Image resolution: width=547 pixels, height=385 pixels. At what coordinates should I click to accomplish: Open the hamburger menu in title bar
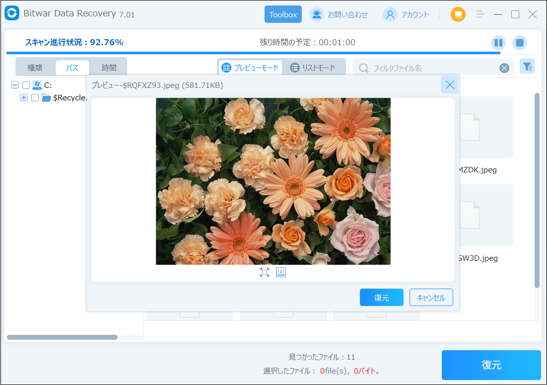click(x=480, y=14)
